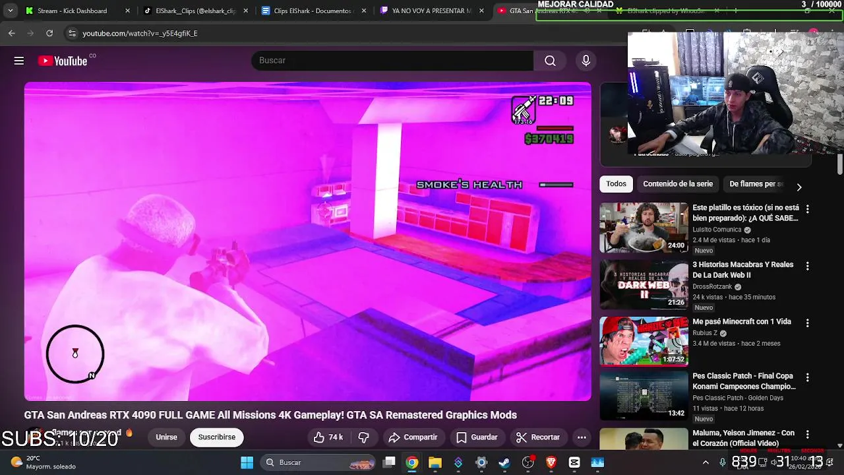Click the YouTube Buscar search field
The width and height of the screenshot is (844, 475).
pyautogui.click(x=392, y=61)
